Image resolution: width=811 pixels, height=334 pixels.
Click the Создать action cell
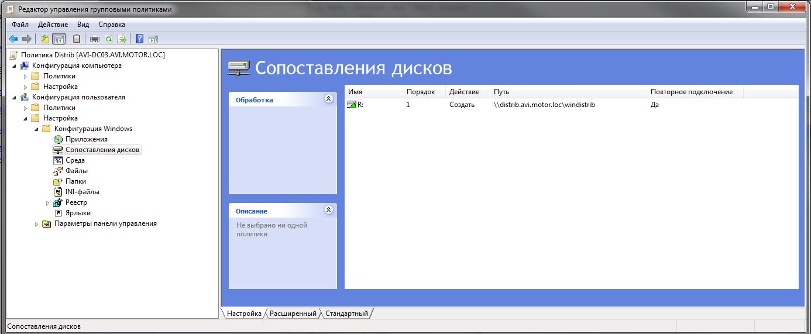click(462, 105)
